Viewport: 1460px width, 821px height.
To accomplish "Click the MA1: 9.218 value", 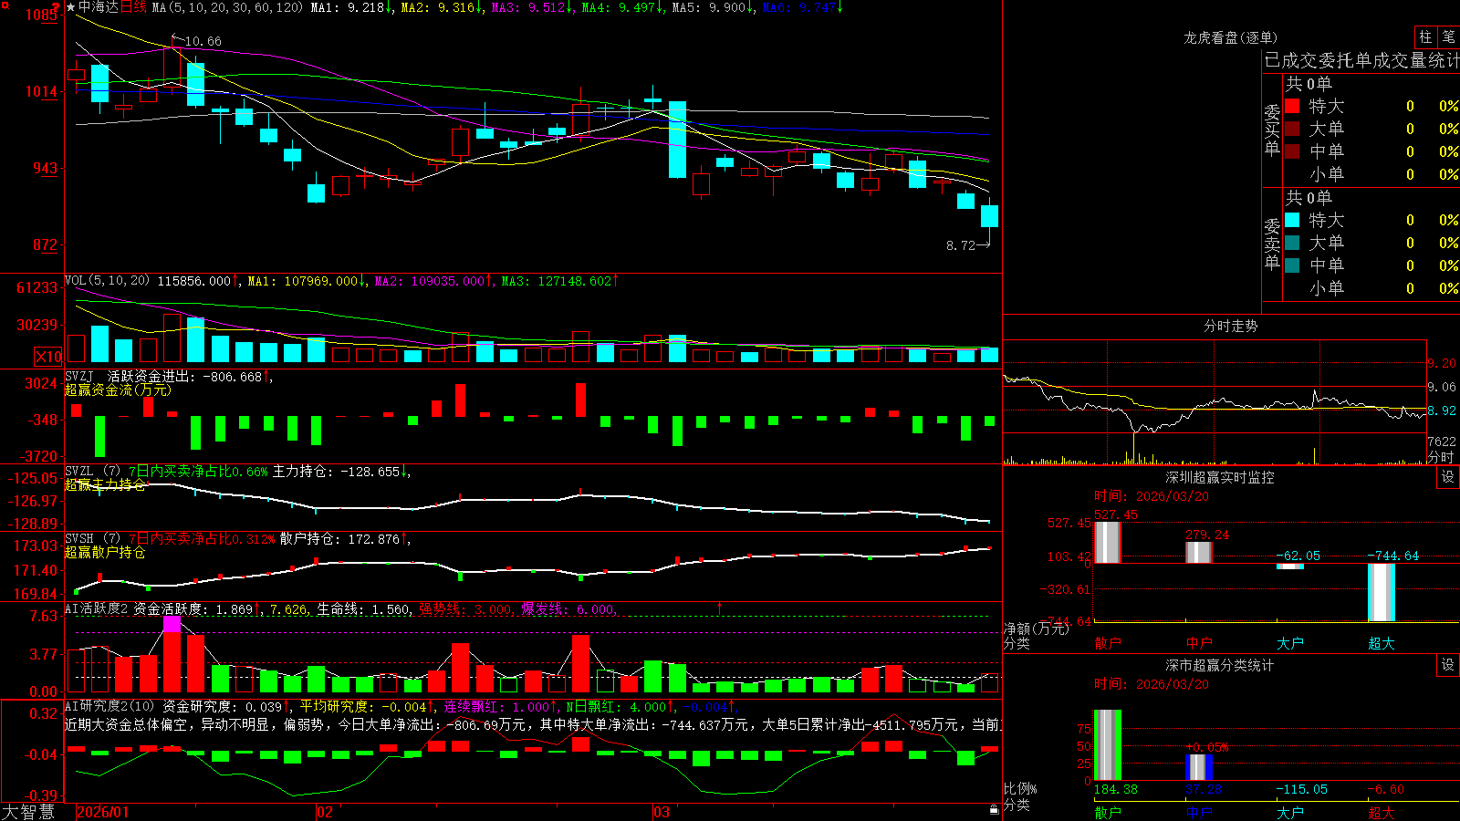I will [352, 7].
